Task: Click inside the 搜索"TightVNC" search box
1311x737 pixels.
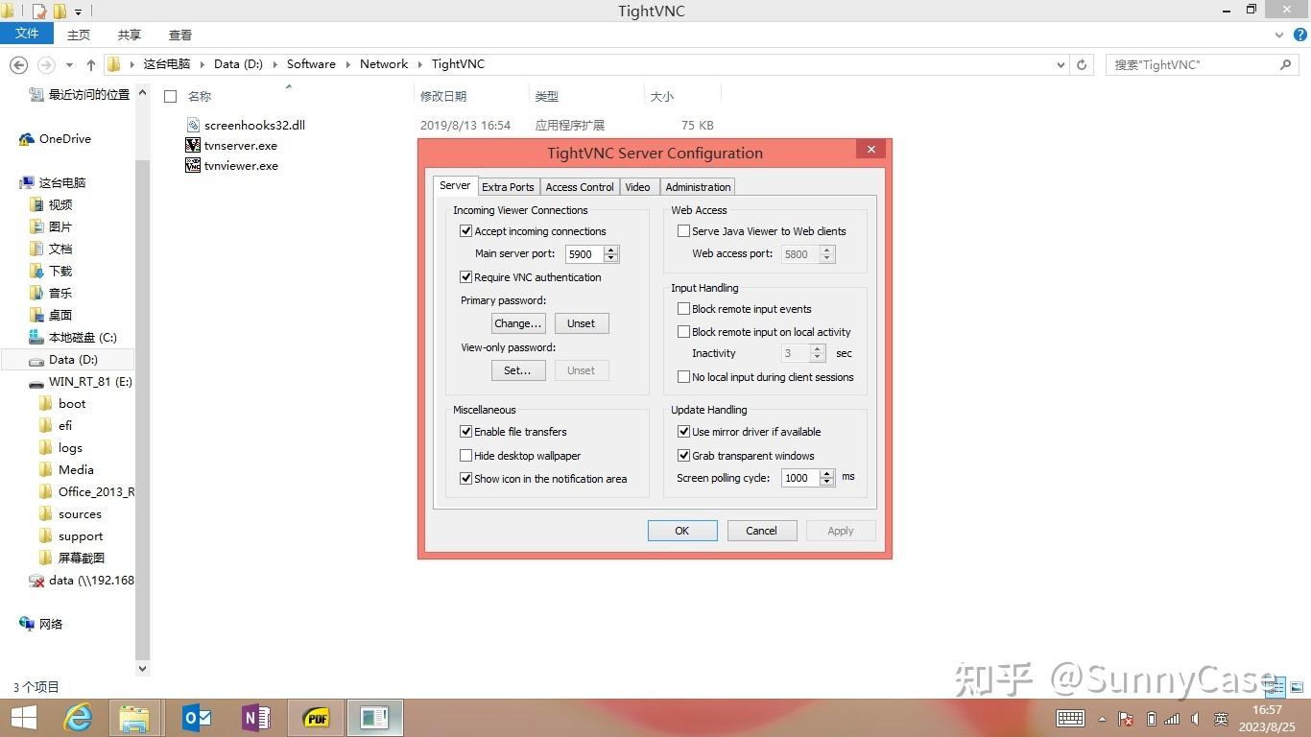Action: (1195, 64)
